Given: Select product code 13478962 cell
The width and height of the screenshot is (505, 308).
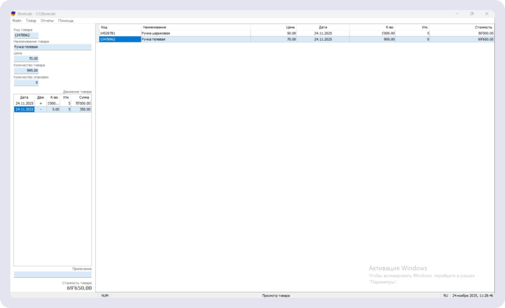Looking at the screenshot, I should tap(120, 39).
